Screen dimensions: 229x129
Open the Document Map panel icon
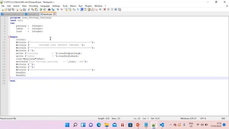pyautogui.click(x=89, y=10)
